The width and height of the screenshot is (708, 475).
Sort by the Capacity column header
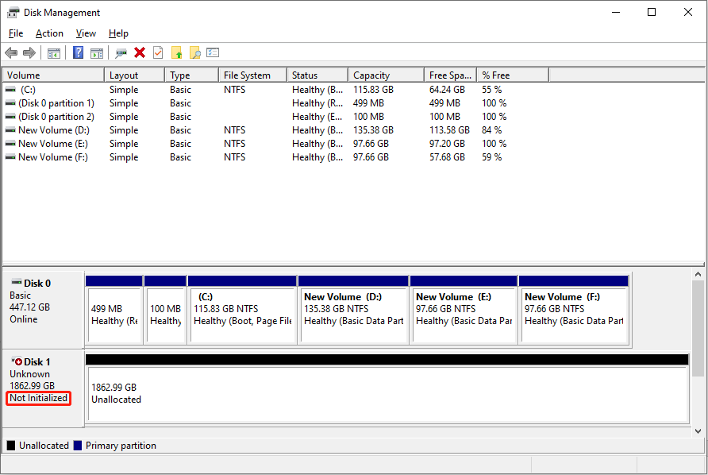pos(387,75)
